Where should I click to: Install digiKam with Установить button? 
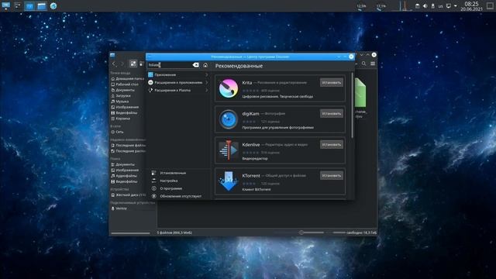click(331, 114)
